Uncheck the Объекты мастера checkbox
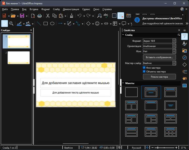This screenshot has width=189, height=150. (x=144, y=71)
